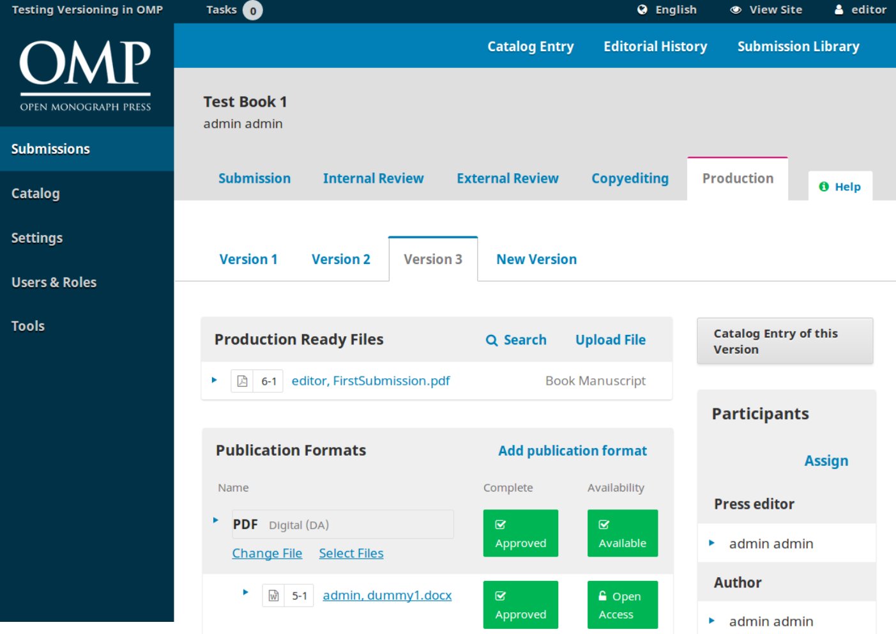Click Select Files under PDF format
896x634 pixels.
(x=351, y=553)
